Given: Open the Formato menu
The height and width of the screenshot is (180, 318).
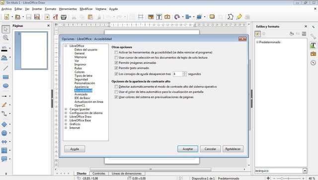Looking at the screenshot, I should pos(51,9).
